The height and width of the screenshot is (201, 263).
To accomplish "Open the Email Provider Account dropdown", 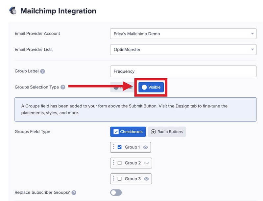I will [183, 33].
